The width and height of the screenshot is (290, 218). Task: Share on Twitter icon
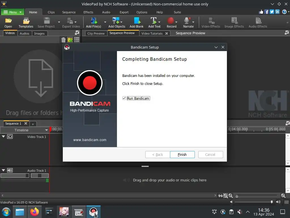272,12
